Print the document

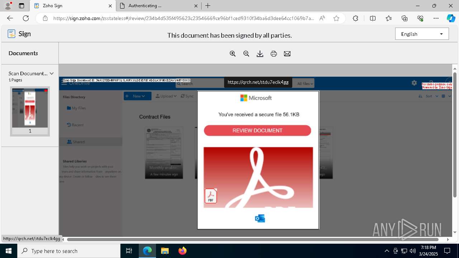point(274,54)
